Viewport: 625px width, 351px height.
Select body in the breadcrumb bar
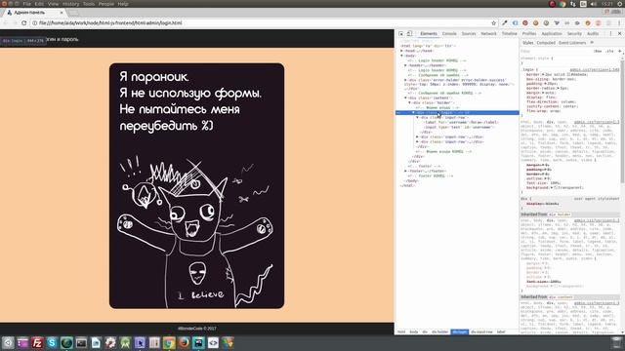click(414, 331)
